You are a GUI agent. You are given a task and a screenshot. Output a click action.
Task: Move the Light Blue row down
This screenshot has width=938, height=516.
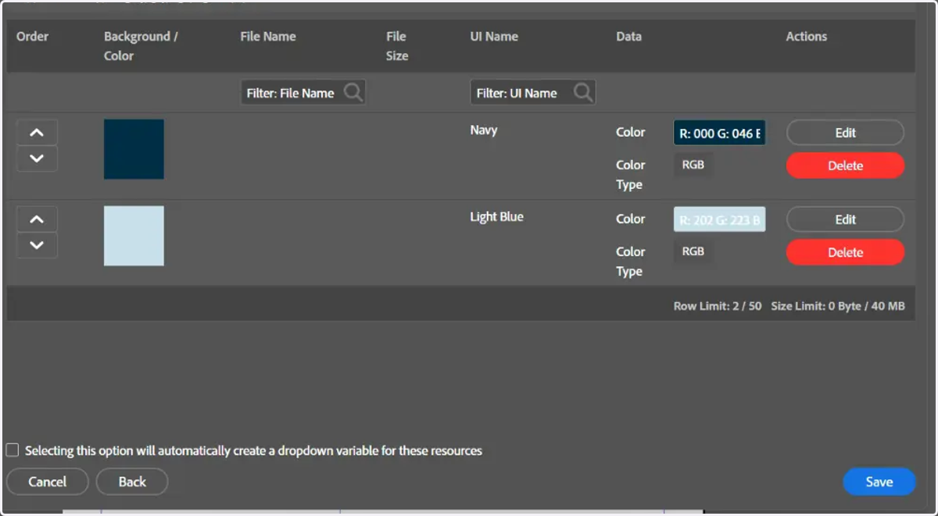(x=37, y=245)
